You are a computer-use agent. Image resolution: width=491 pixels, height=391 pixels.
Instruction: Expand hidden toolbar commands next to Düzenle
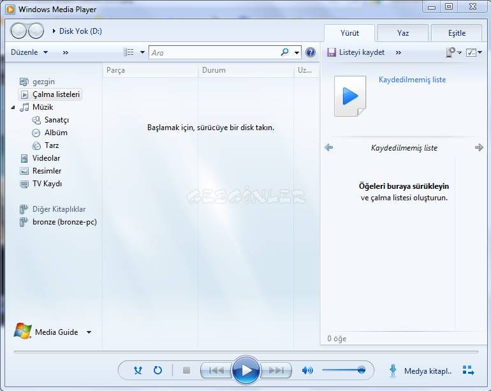[x=66, y=53]
